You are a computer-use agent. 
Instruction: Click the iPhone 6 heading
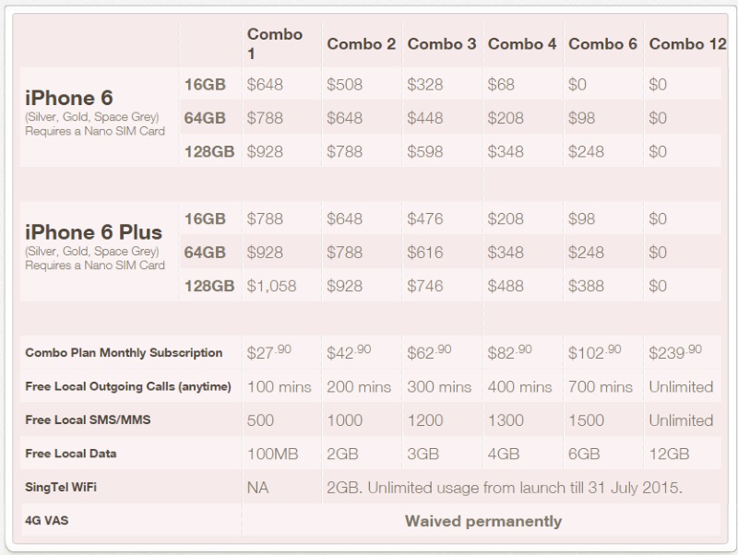tap(68, 98)
